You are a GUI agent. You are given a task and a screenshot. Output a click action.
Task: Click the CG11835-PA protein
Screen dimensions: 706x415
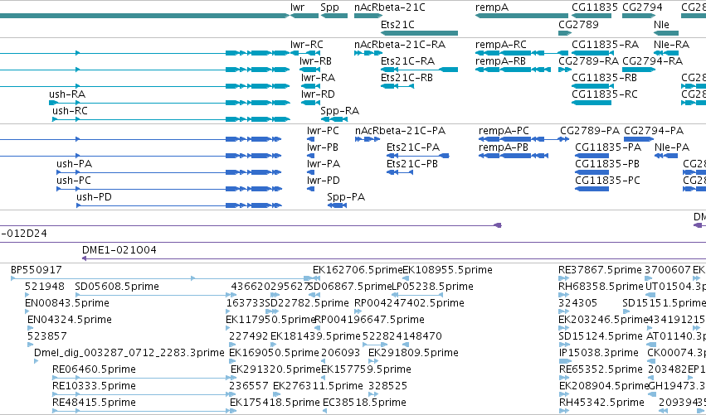pyautogui.click(x=592, y=156)
